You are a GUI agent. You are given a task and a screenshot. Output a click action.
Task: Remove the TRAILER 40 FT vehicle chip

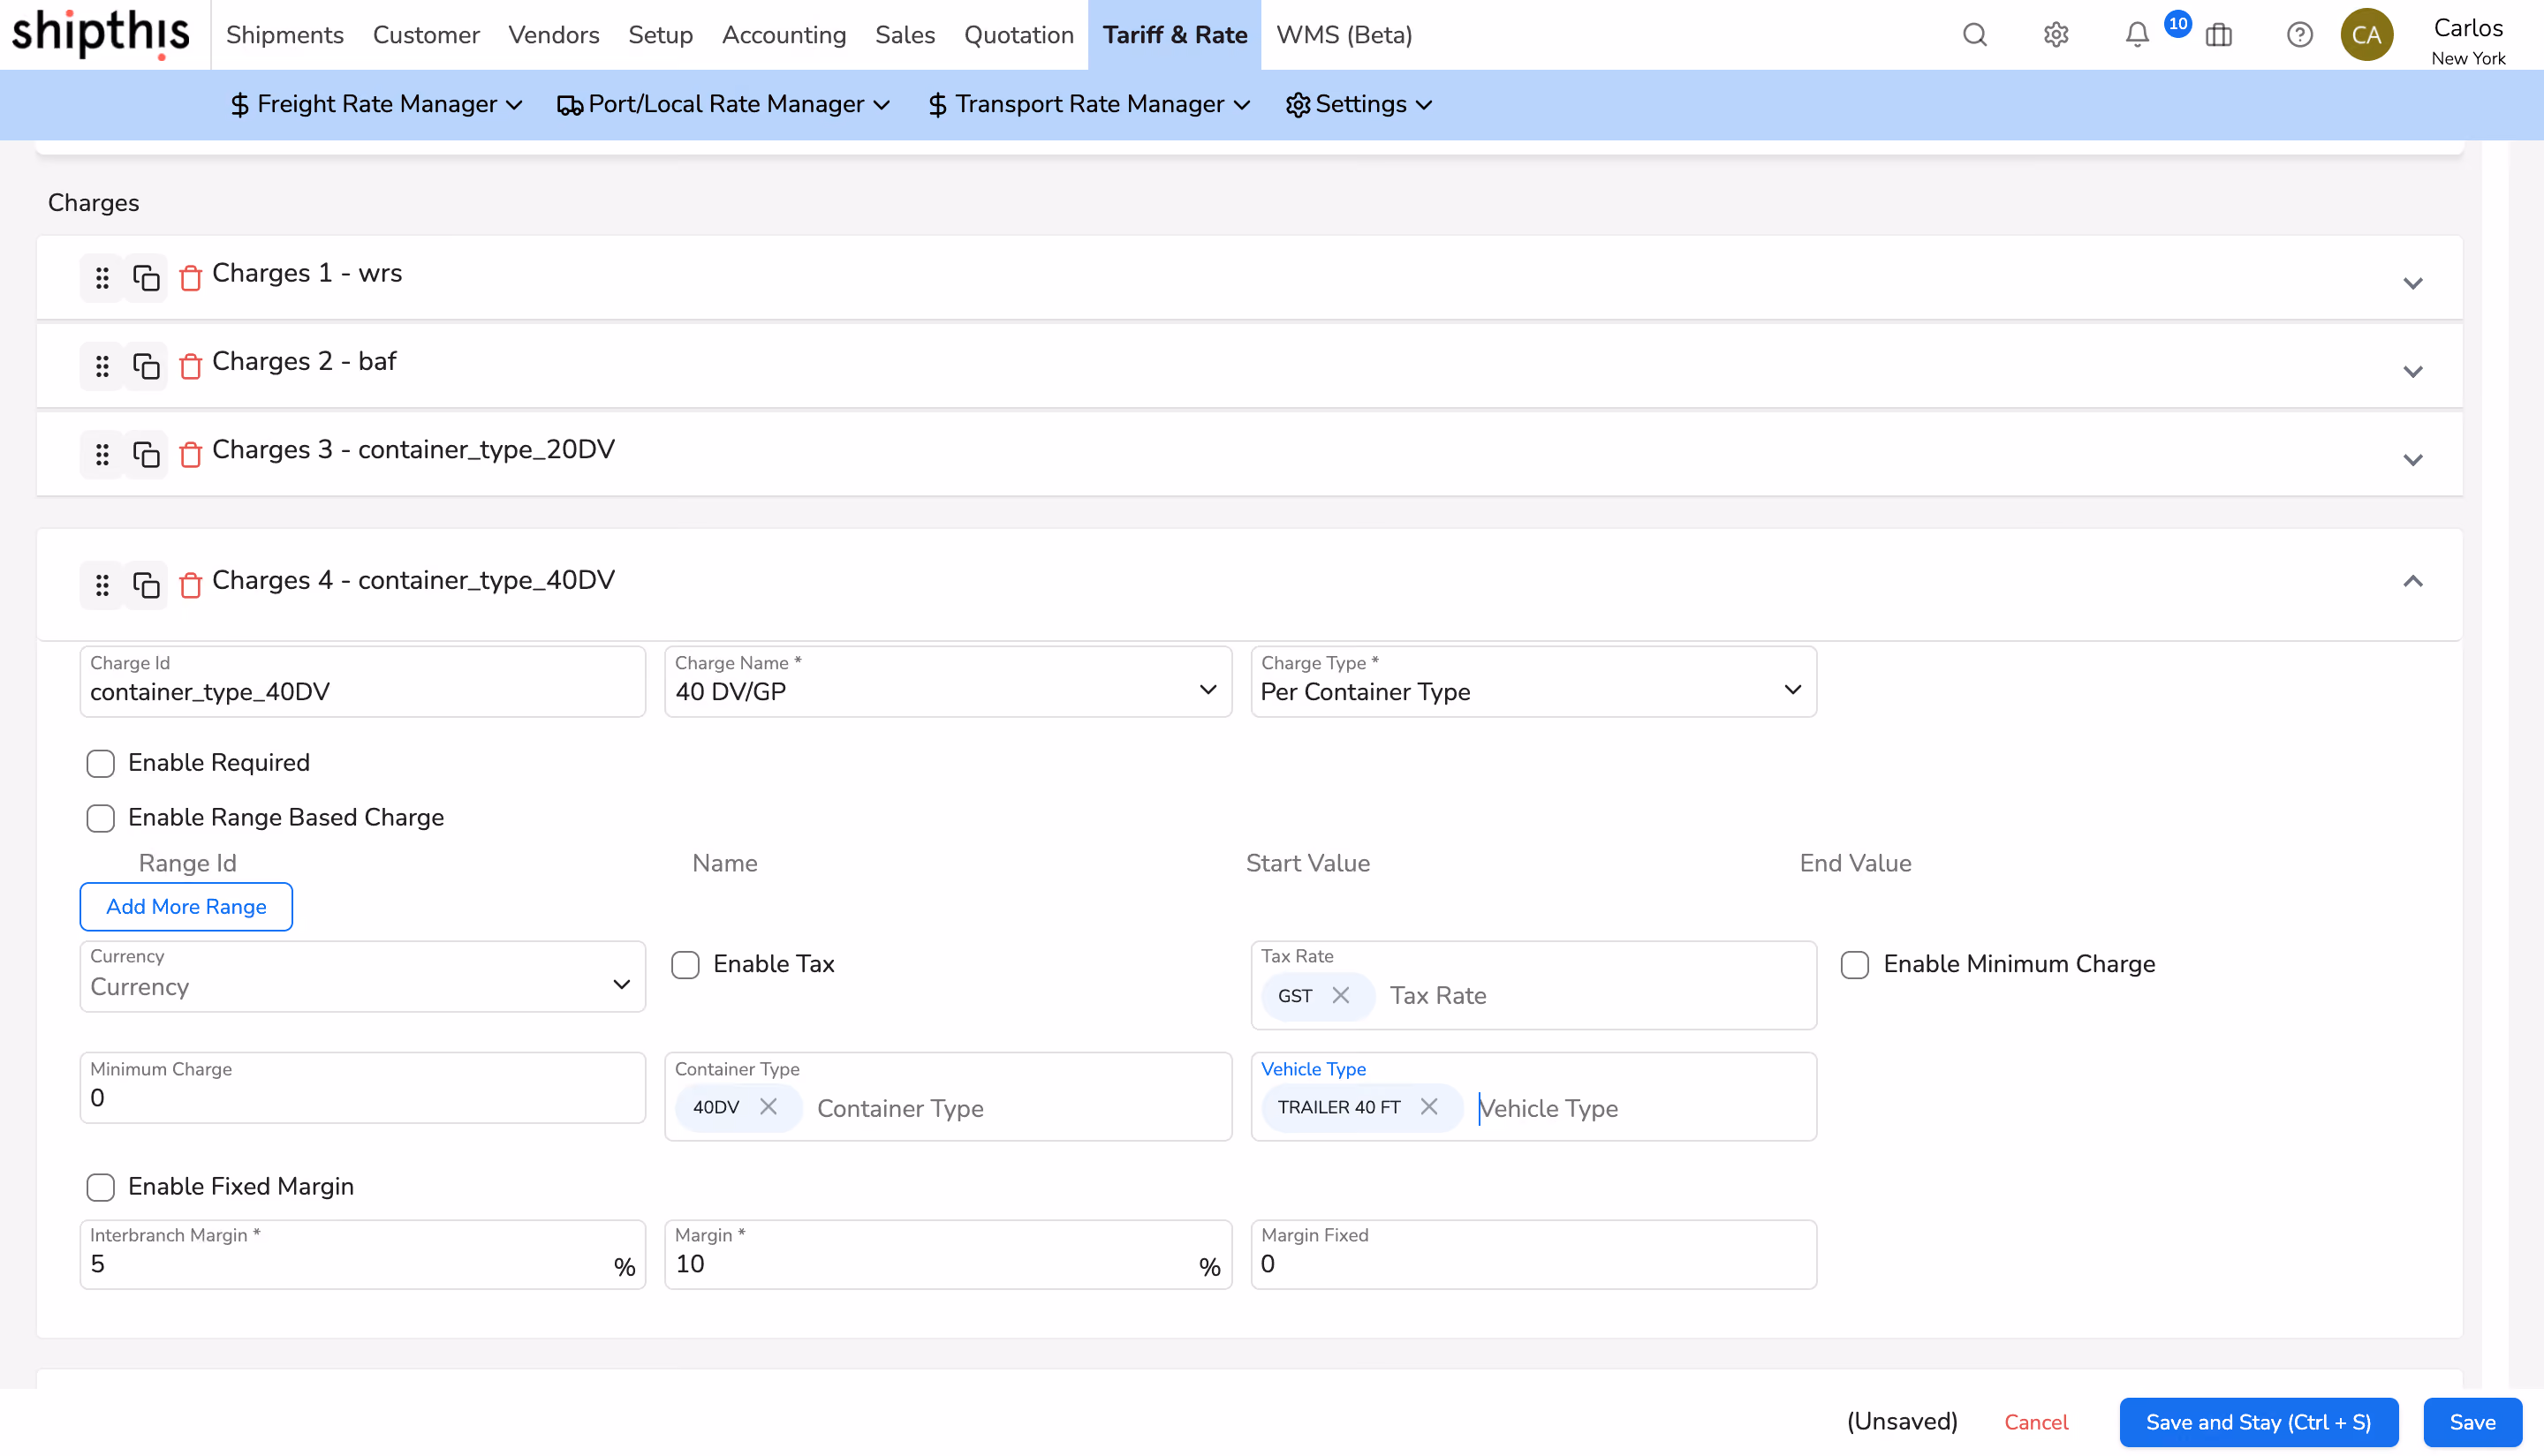[x=1428, y=1106]
